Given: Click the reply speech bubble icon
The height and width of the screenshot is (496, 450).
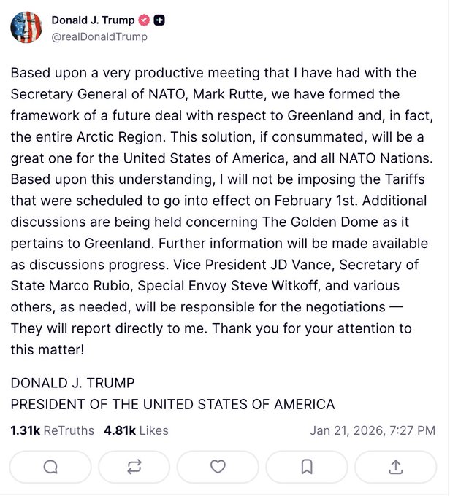Looking at the screenshot, I should [x=50, y=467].
